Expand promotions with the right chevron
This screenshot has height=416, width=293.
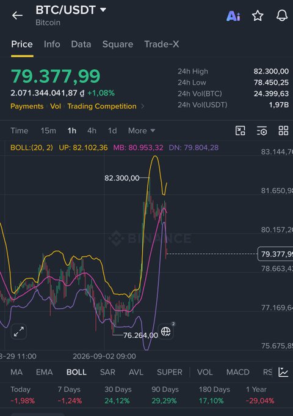(x=143, y=106)
